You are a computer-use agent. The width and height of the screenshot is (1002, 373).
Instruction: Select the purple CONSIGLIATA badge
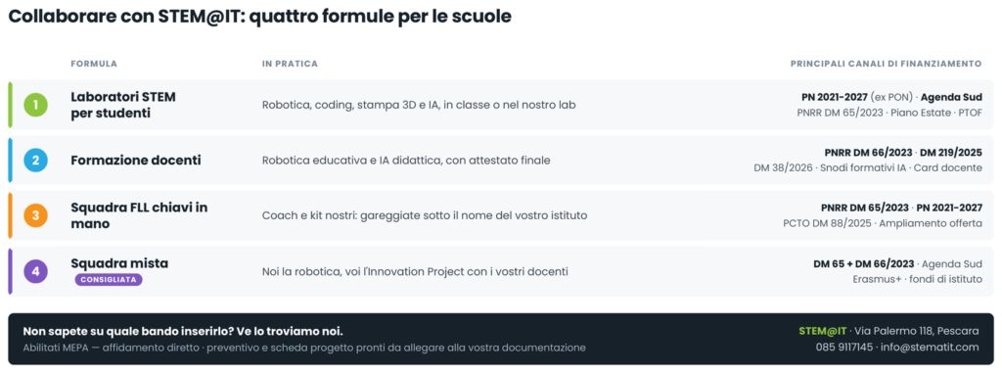coord(109,280)
